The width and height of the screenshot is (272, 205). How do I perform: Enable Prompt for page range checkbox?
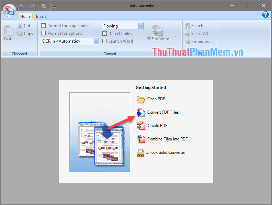43,26
